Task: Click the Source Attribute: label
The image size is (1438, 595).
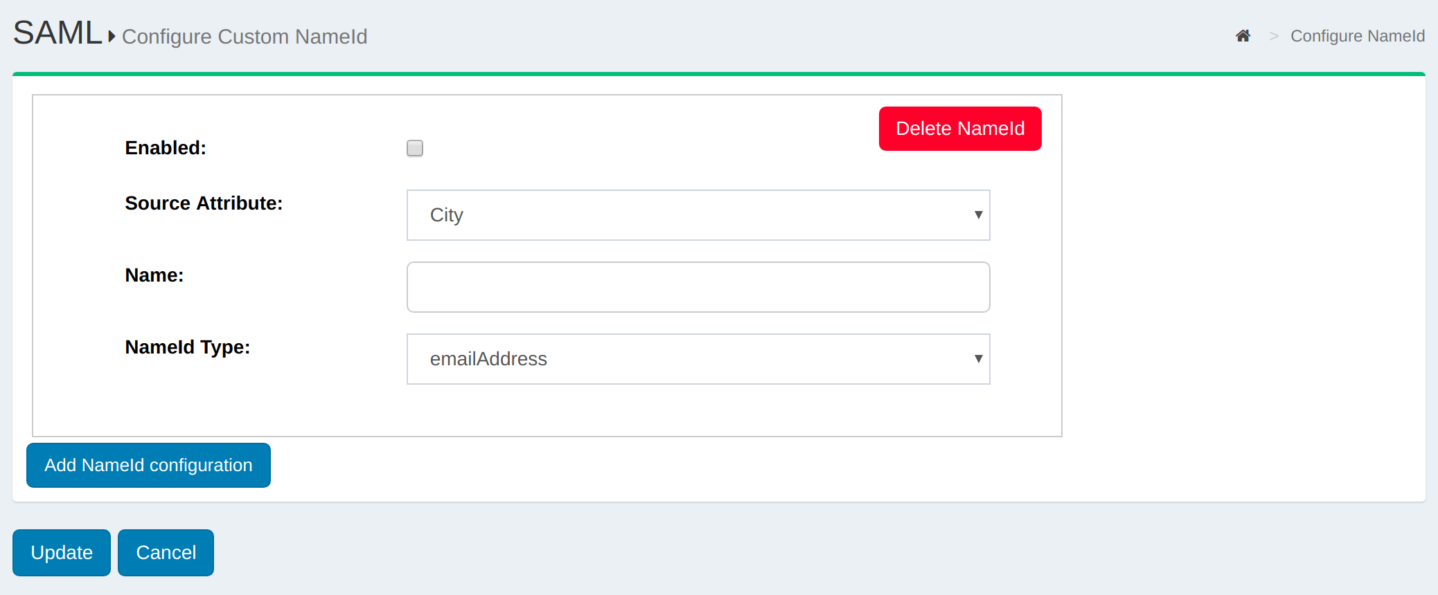Action: tap(204, 203)
